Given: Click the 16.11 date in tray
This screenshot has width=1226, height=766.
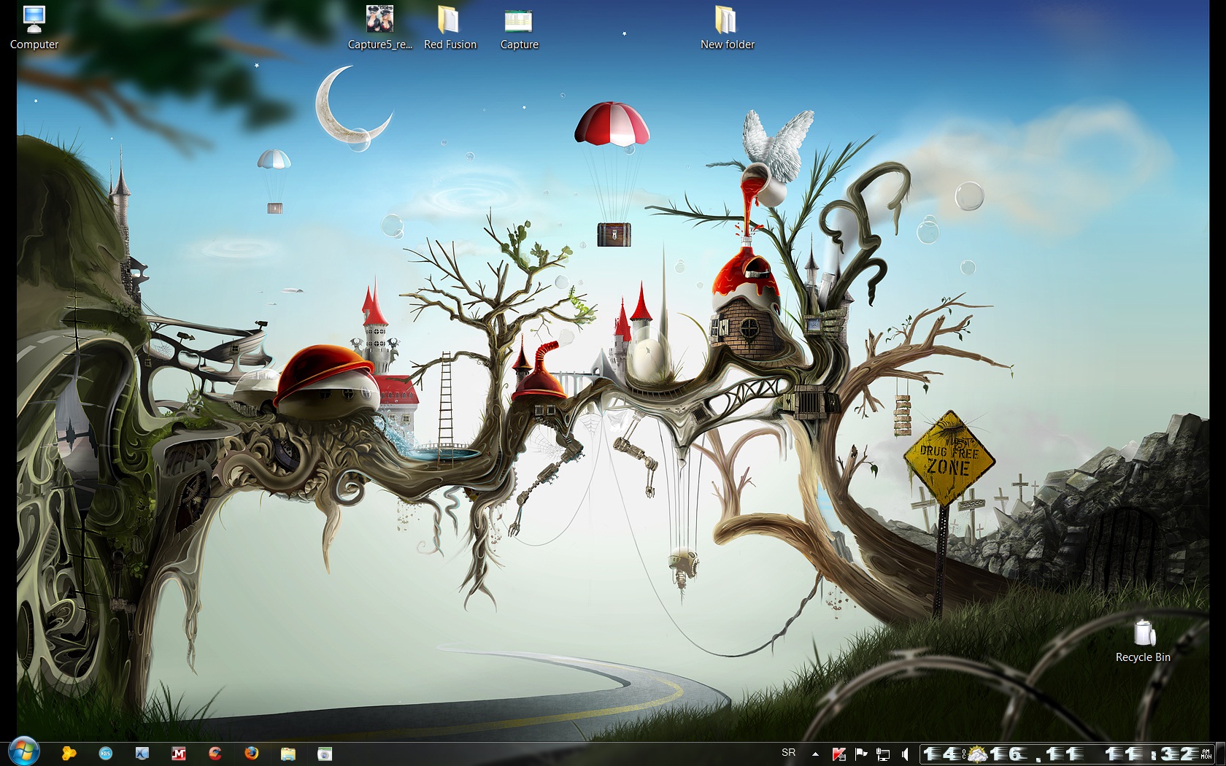Looking at the screenshot, I should click(1036, 754).
